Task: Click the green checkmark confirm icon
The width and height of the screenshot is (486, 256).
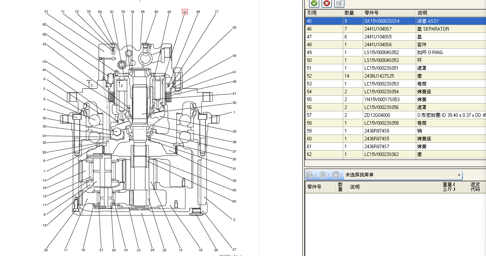Action: pos(314,4)
